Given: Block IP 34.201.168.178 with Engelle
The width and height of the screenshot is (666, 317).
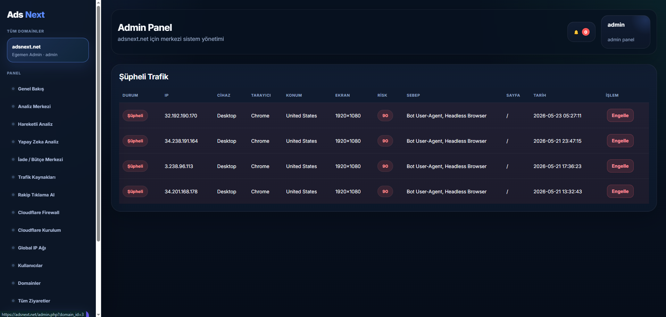Looking at the screenshot, I should click(x=620, y=191).
